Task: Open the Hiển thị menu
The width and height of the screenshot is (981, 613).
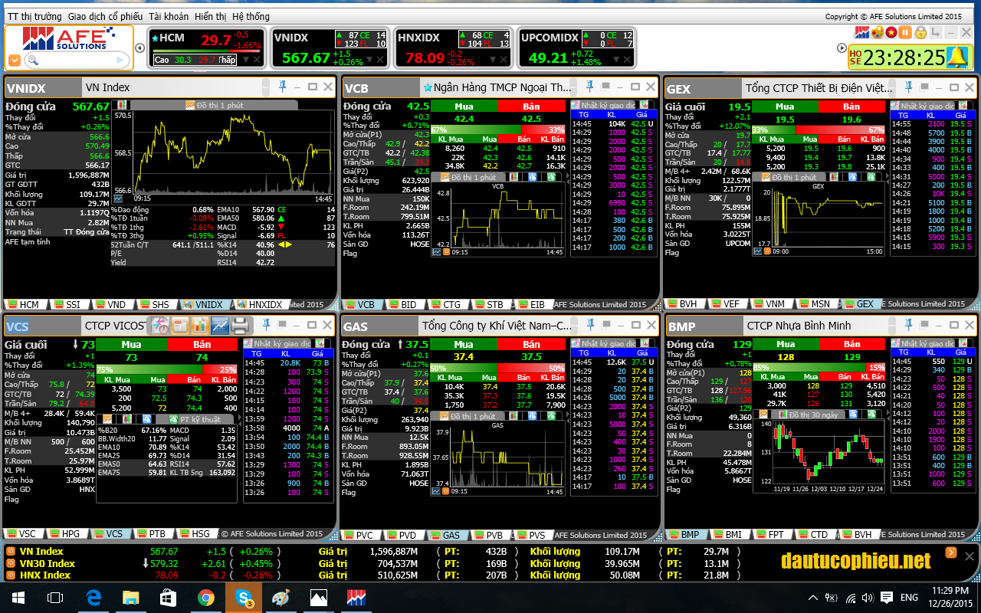Action: pos(210,16)
